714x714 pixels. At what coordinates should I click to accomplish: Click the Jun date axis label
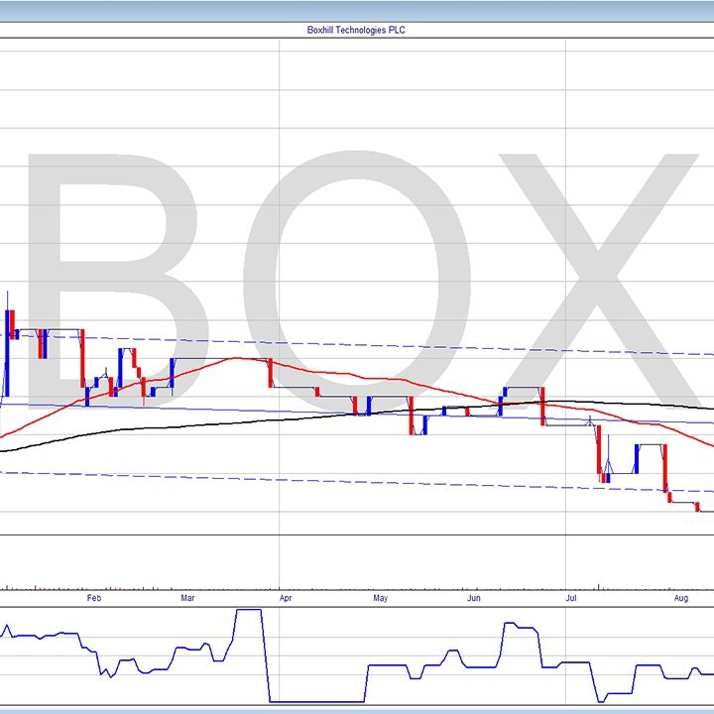474,599
